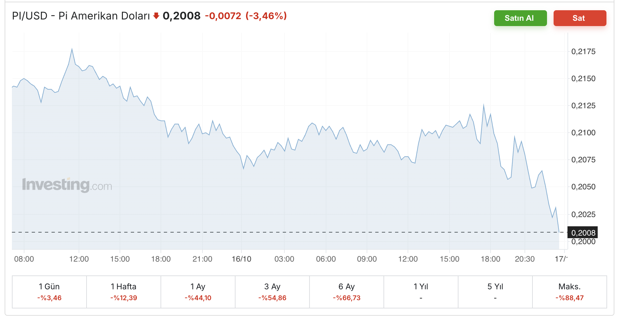This screenshot has width=619, height=318.
Task: Click the red down arrow icon
Action: (x=156, y=16)
